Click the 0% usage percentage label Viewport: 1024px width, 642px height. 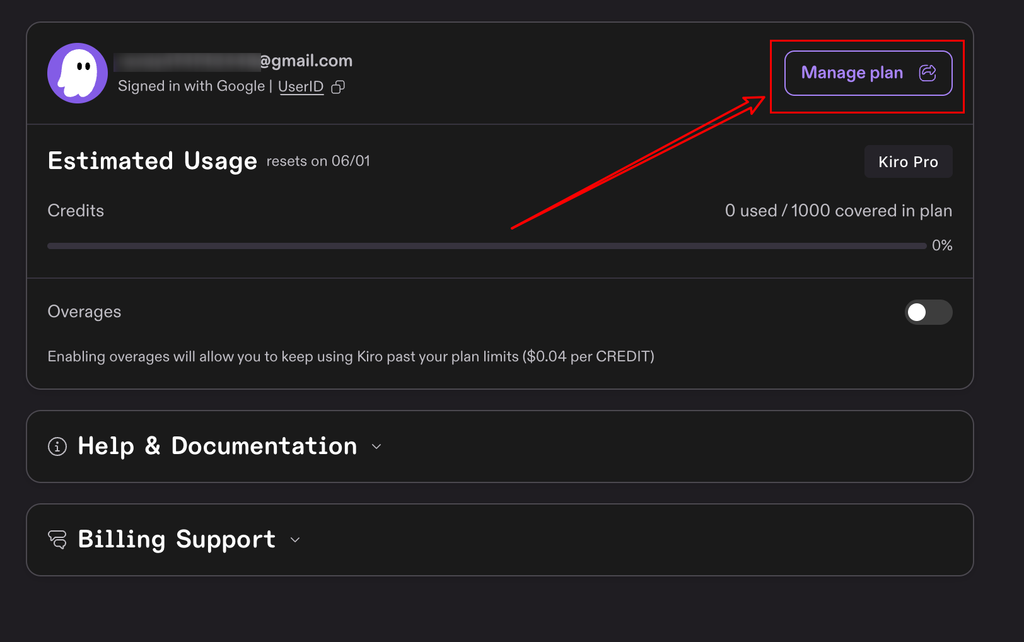[x=942, y=245]
